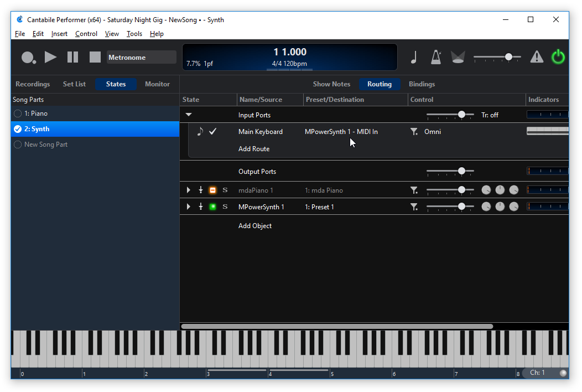
Task: Click the middle knob on mdaPiano 1 row
Action: (500, 190)
